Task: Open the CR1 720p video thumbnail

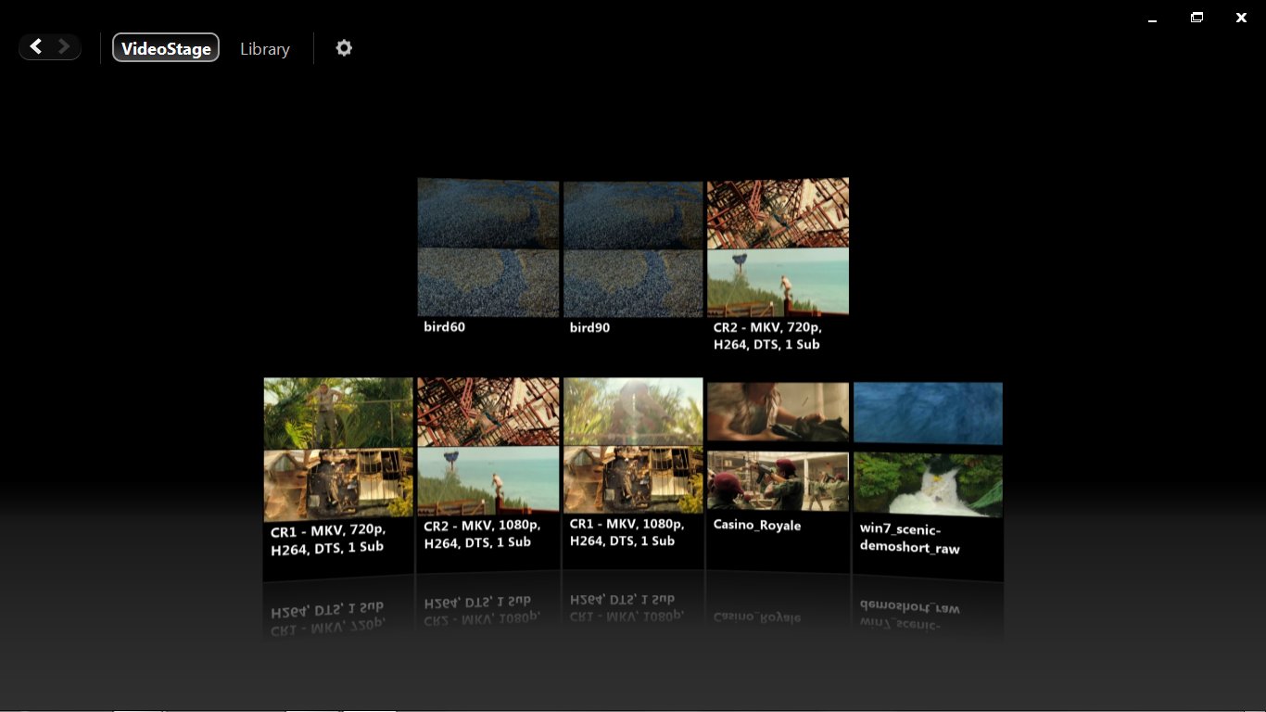Action: click(338, 450)
